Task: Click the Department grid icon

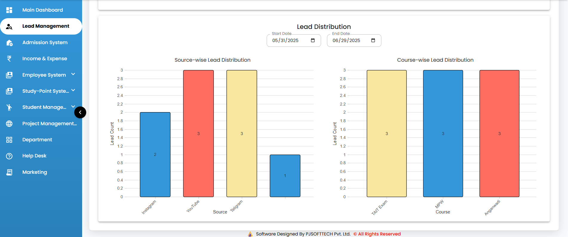Action: [x=9, y=140]
